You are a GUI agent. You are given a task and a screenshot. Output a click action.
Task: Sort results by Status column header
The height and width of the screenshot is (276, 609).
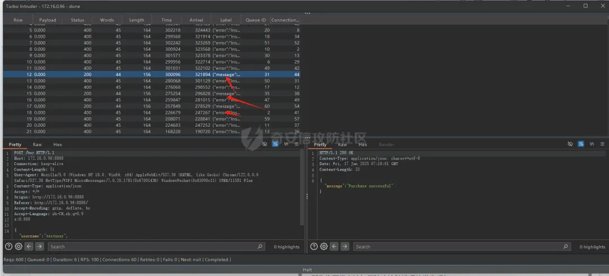pyautogui.click(x=77, y=20)
